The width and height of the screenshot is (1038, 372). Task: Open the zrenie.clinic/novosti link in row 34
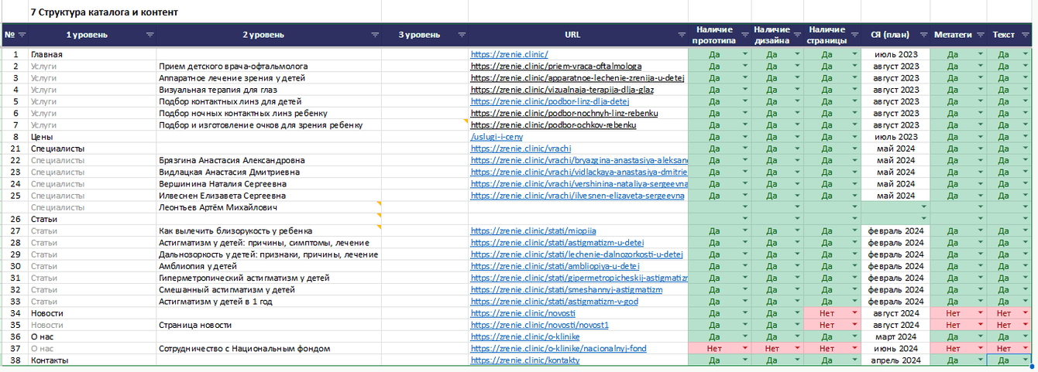point(522,313)
